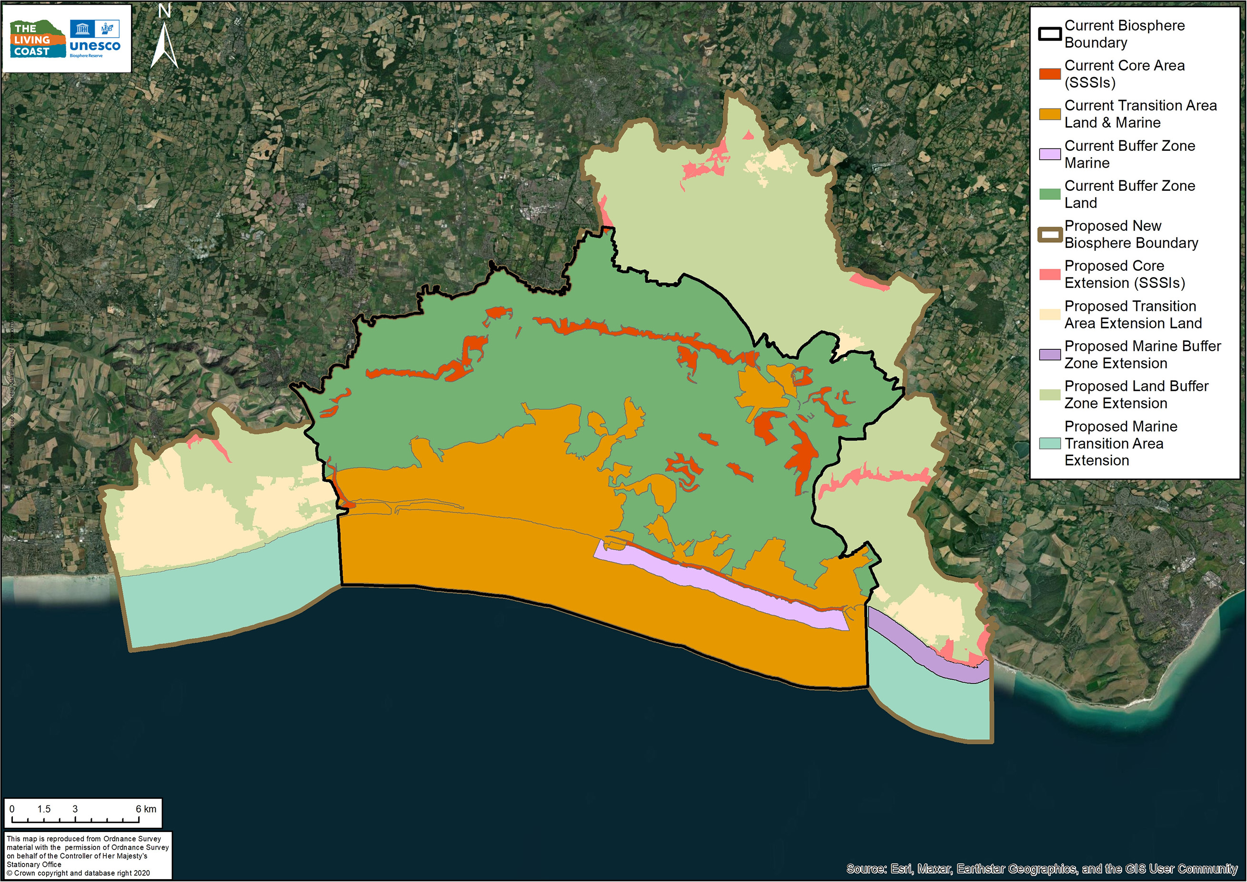
Task: Click the Proposed Marine Buffer Zone swatch
Action: click(1050, 355)
